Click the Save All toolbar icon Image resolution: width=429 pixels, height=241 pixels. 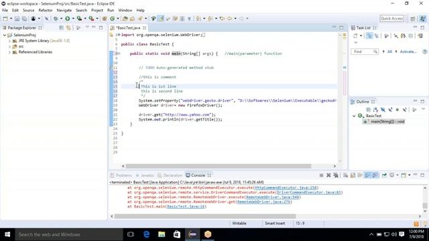(x=24, y=19)
